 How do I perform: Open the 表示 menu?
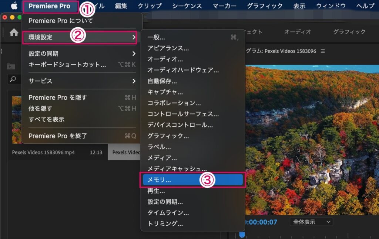299,6
